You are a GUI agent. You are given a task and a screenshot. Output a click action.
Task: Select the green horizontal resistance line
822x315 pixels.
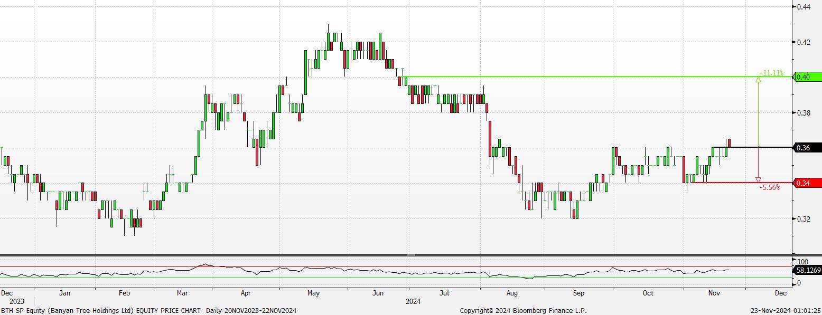point(581,77)
